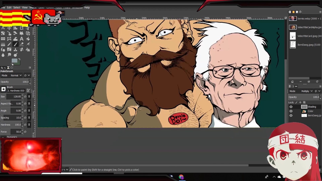Open the Help menu
The image size is (322, 181).
(87, 8)
